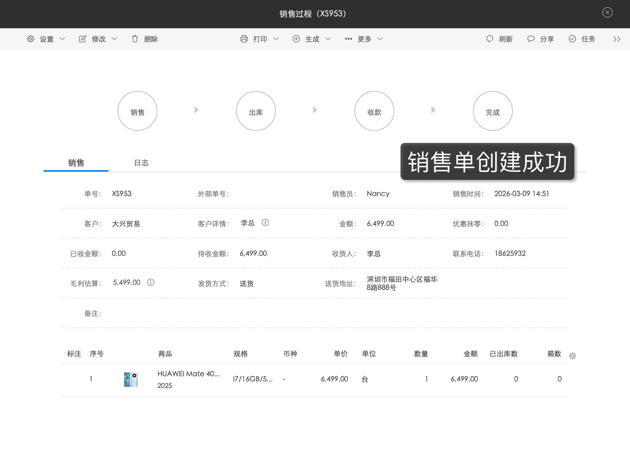
Task: Click the 出库 process step circle
Action: click(x=256, y=111)
